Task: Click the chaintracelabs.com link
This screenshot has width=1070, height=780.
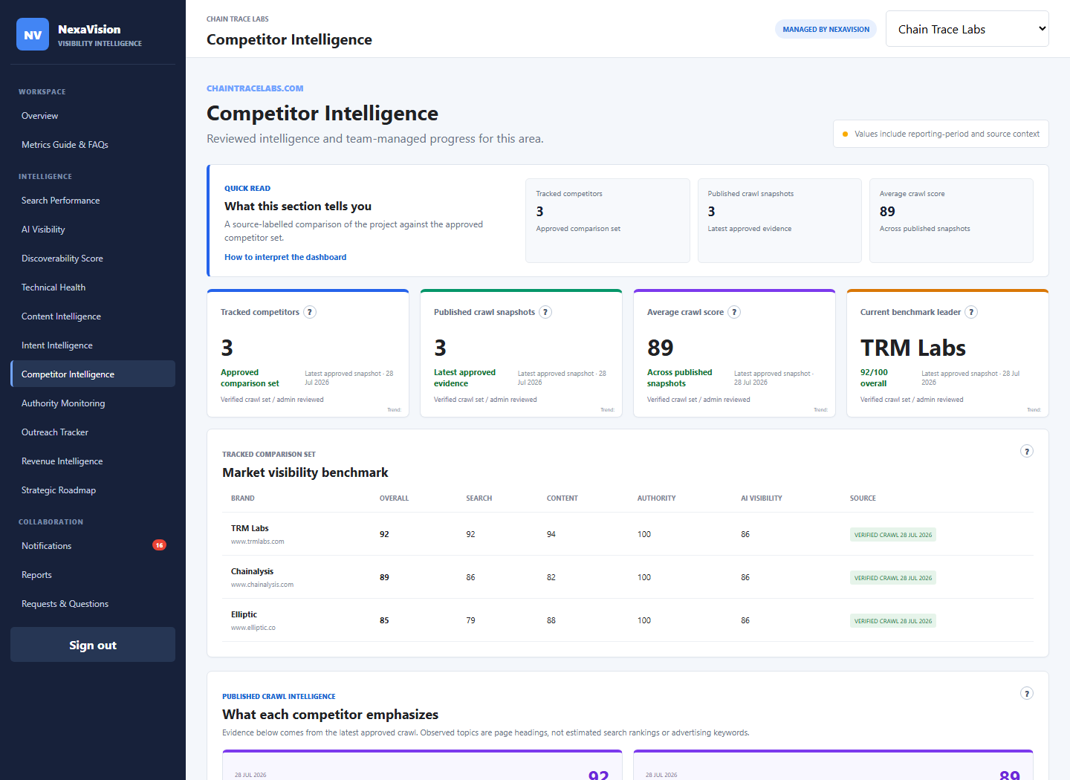Action: 255,88
